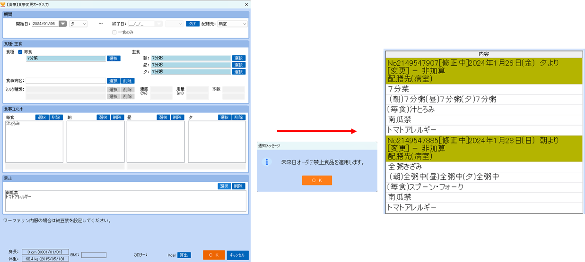Select the (朝)7分粥(昼)7分粥(夕)7分粥 row

coord(484,99)
